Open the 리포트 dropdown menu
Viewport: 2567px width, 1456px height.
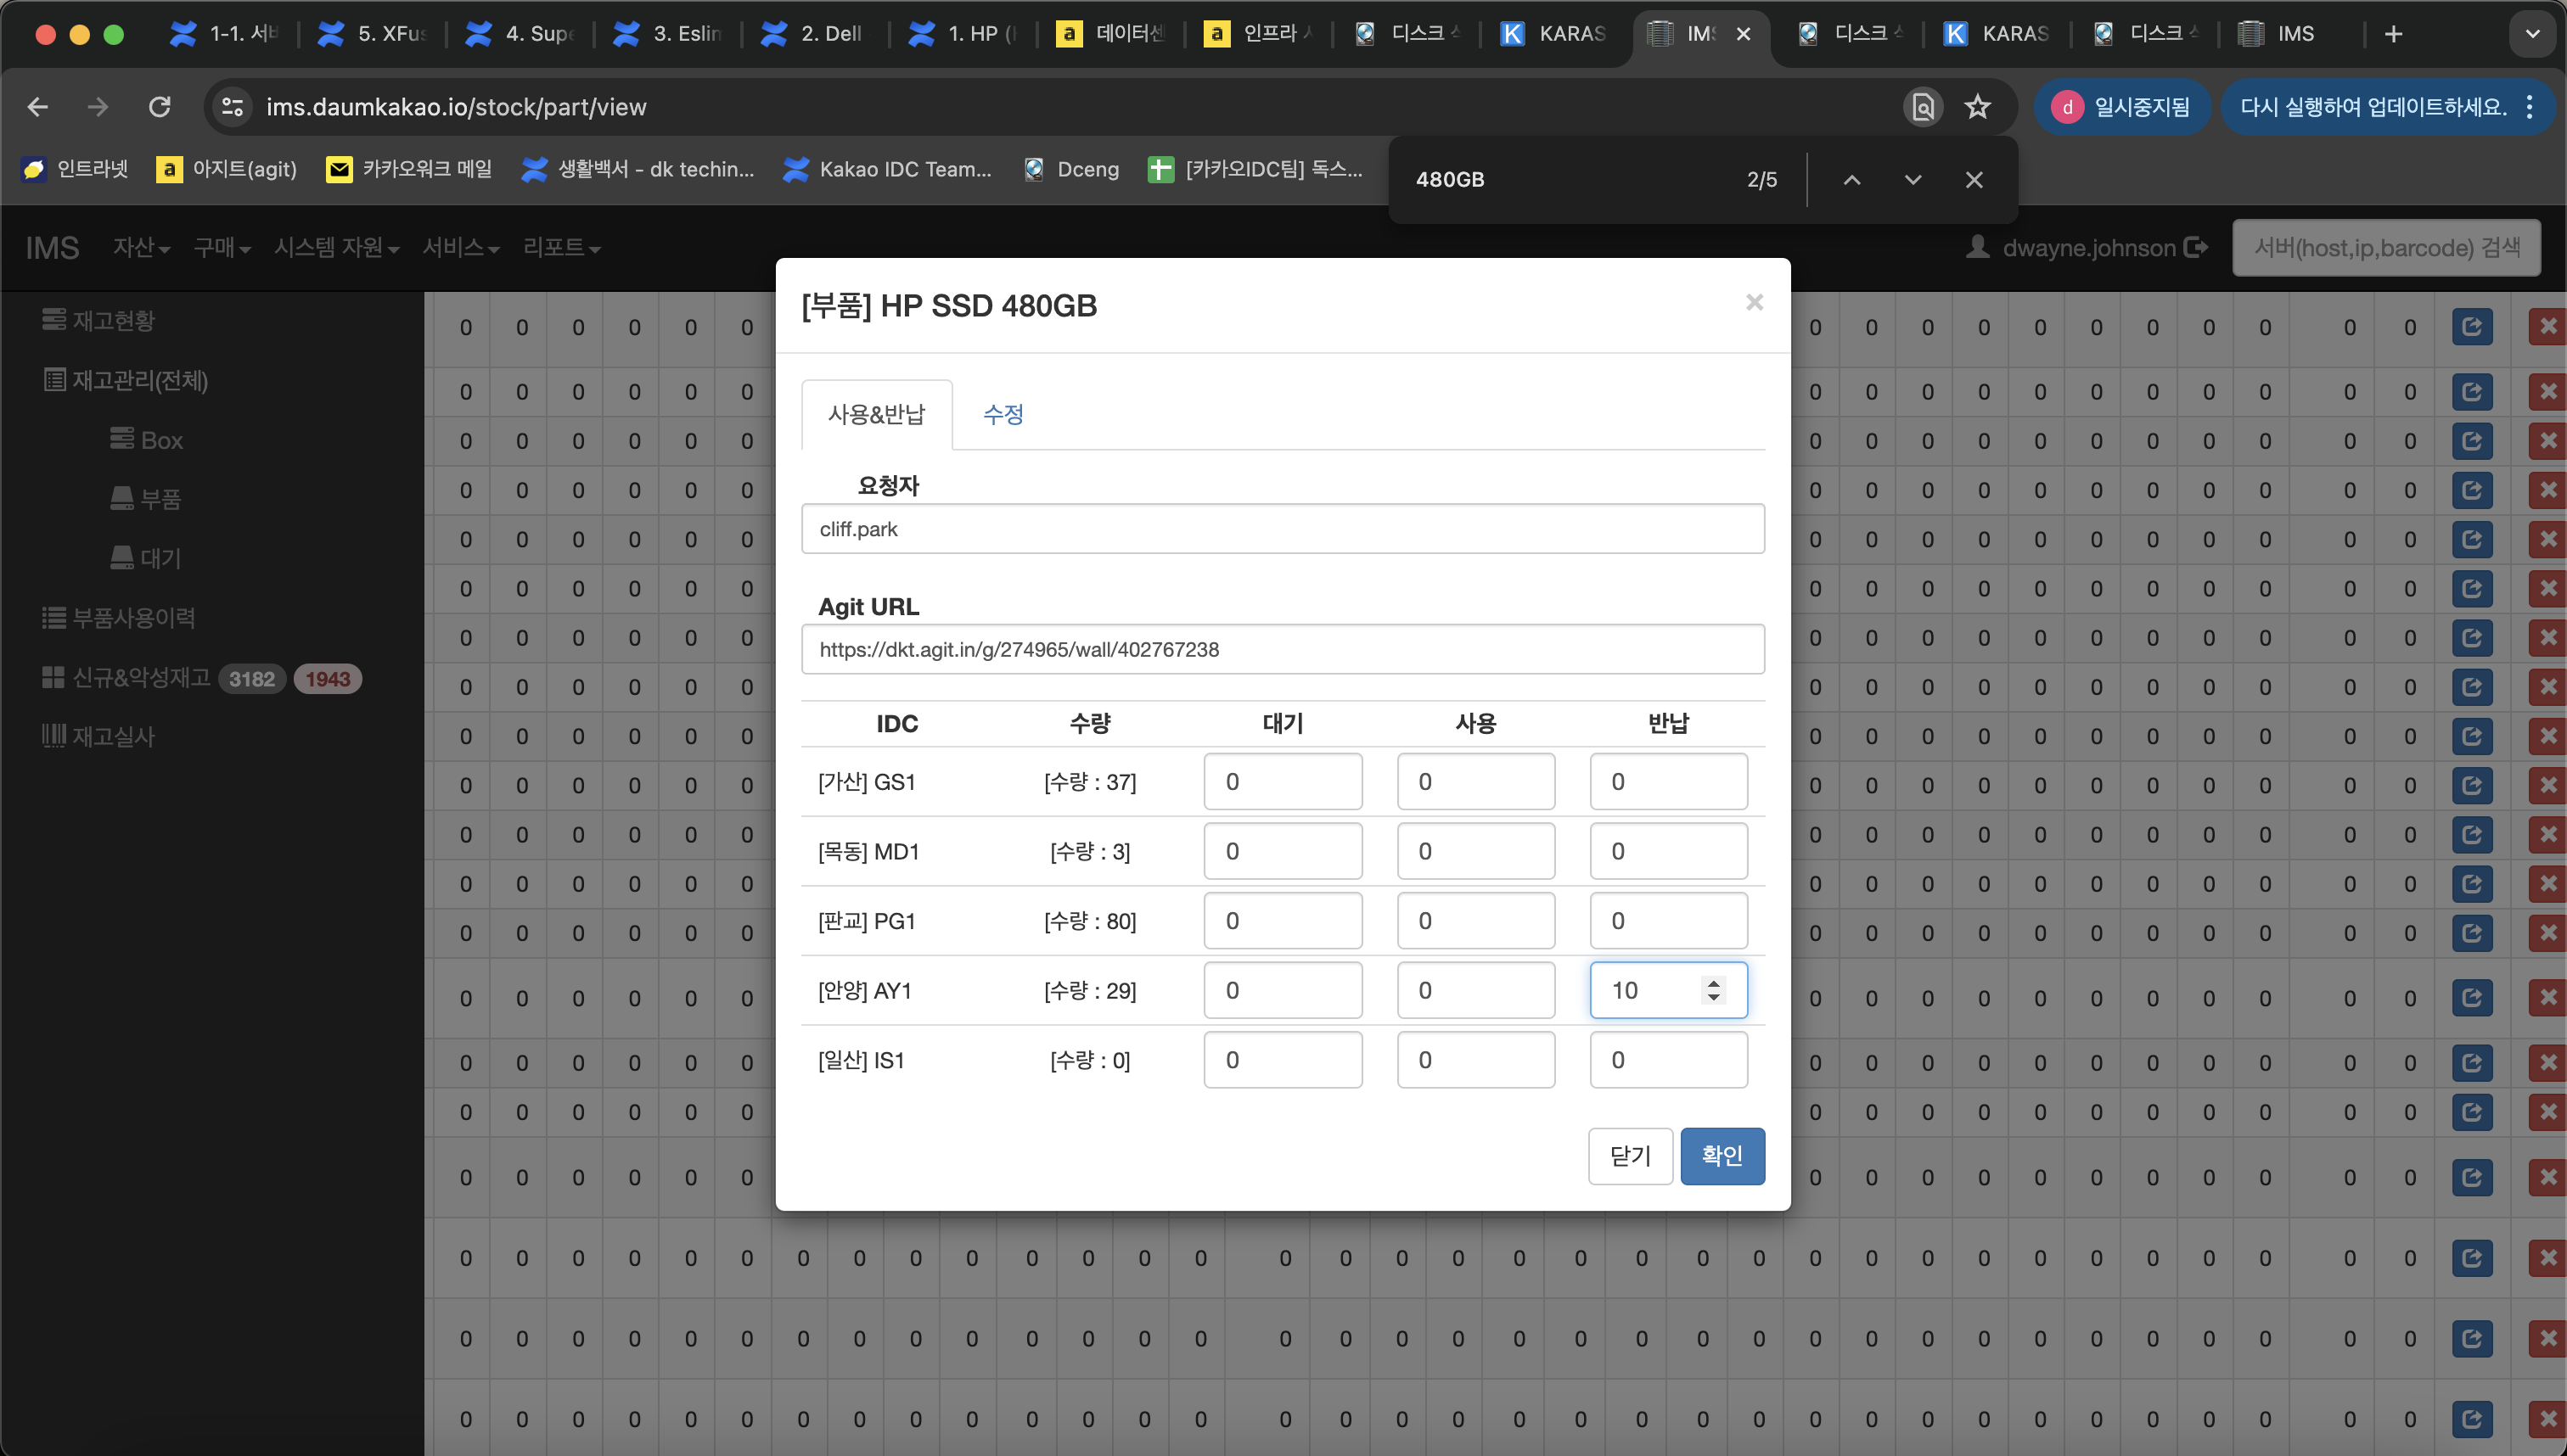(x=561, y=247)
